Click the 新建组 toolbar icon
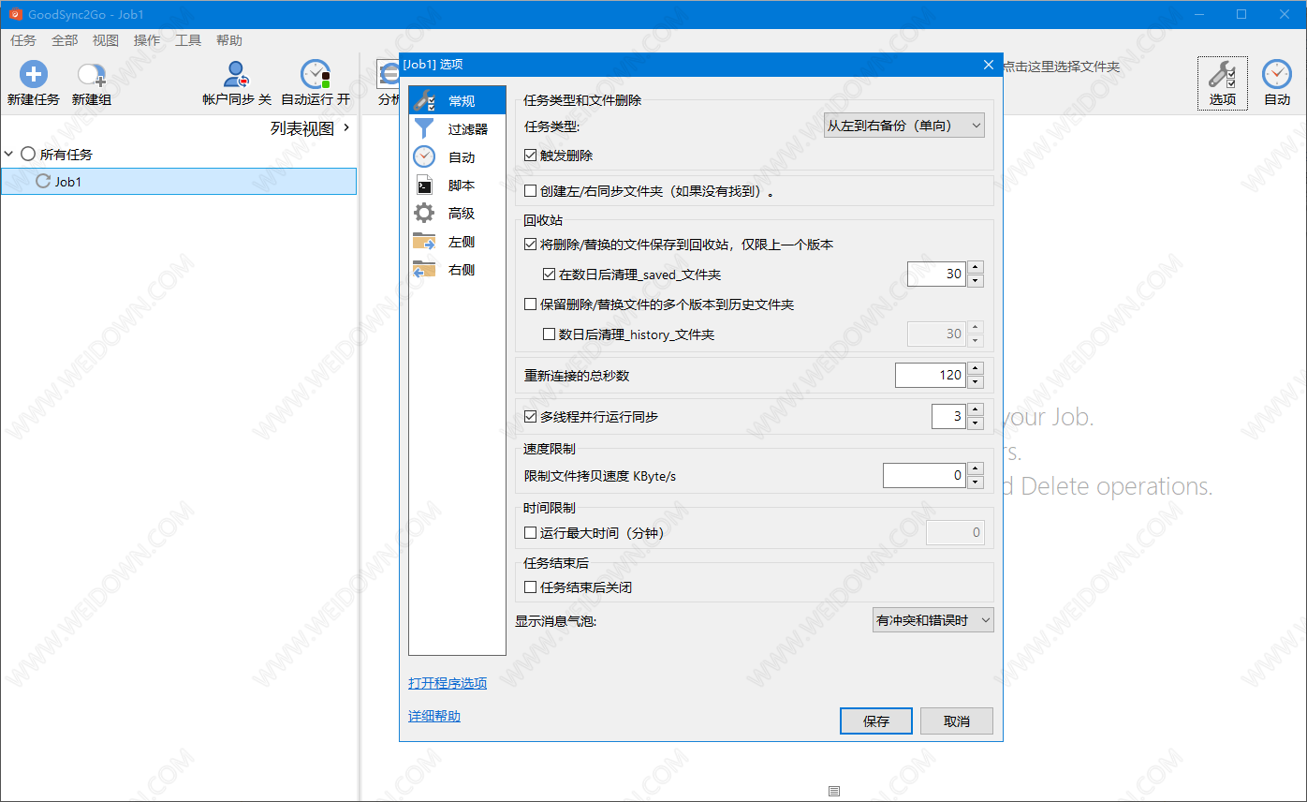The width and height of the screenshot is (1307, 802). click(x=92, y=75)
